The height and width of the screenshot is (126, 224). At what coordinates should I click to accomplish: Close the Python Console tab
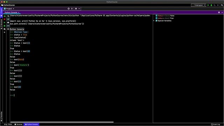(19, 13)
